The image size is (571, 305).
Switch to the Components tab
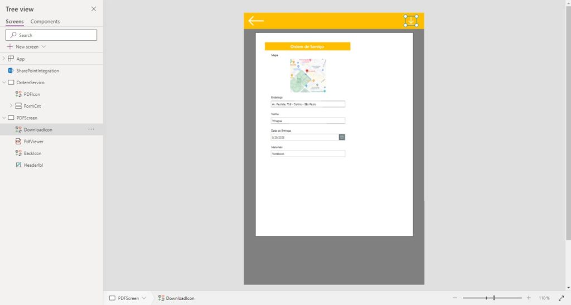tap(45, 22)
